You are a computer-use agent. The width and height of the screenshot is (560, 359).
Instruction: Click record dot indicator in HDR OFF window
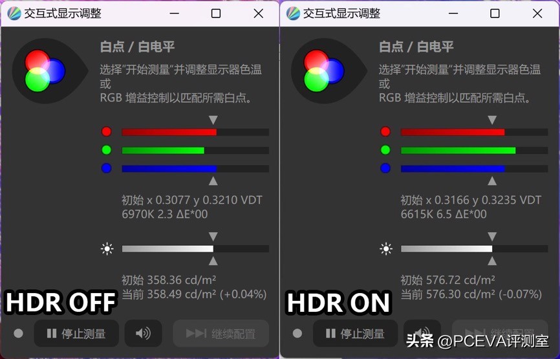click(x=18, y=334)
